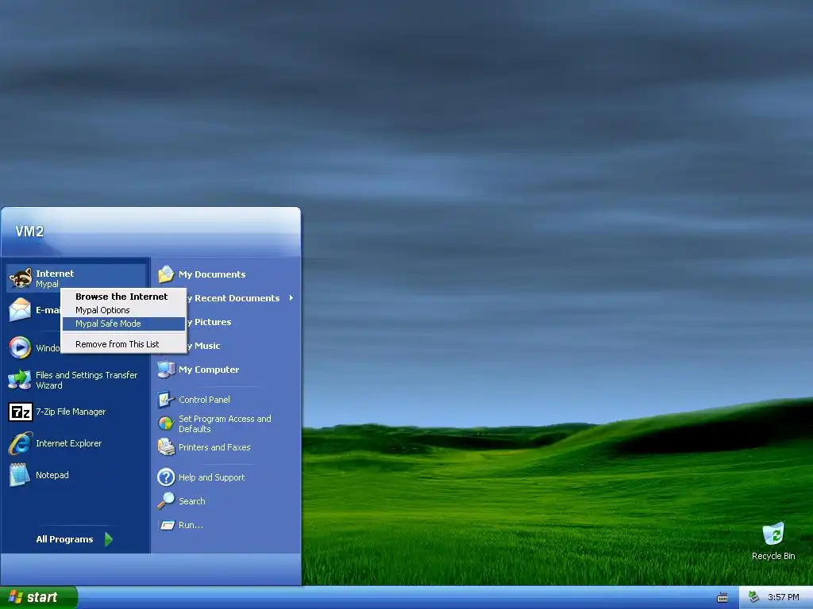Click the My Recent Documents label

point(233,298)
